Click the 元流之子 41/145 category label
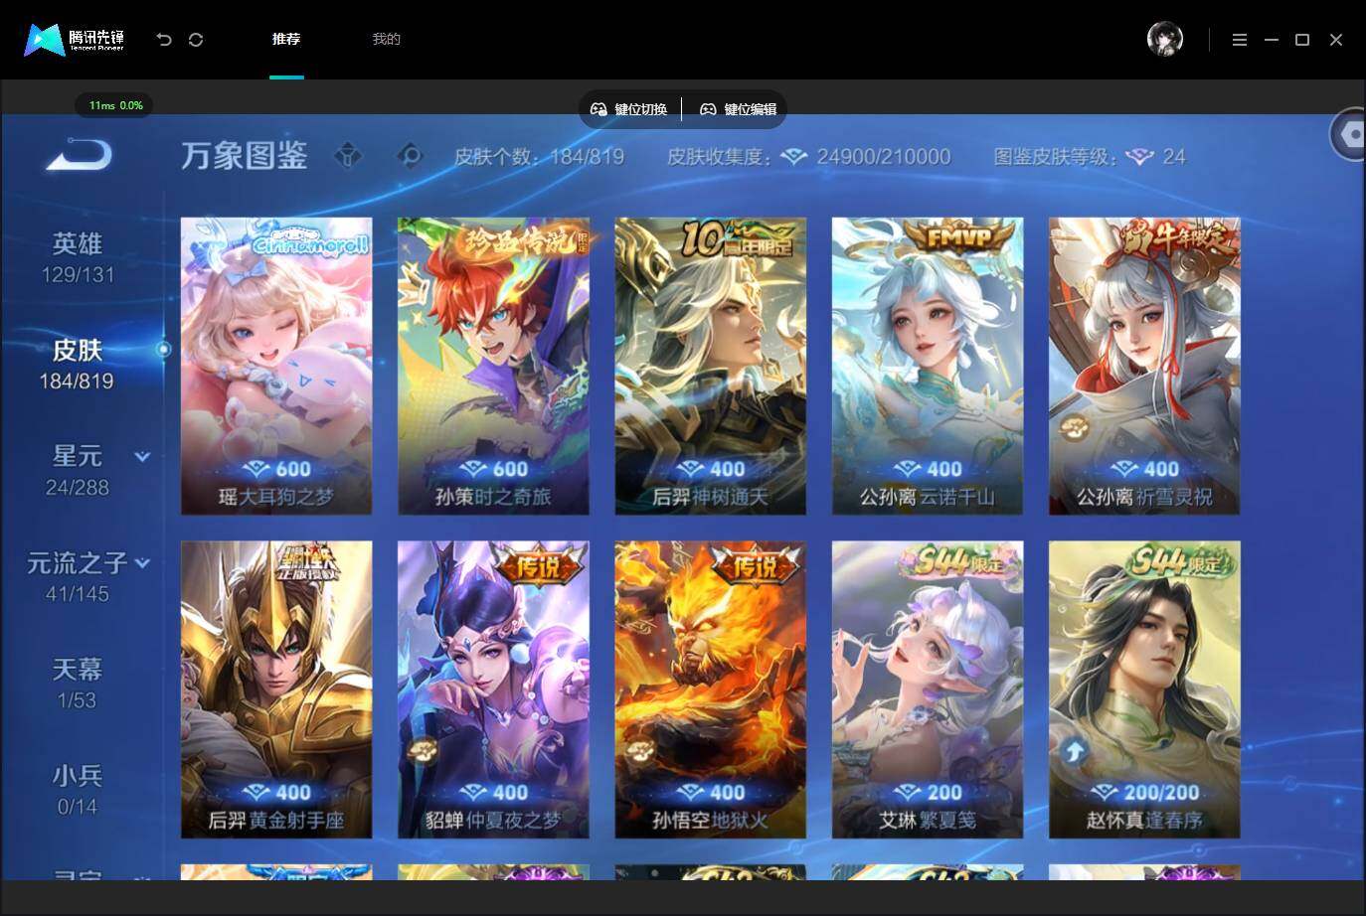The height and width of the screenshot is (916, 1366). [77, 577]
